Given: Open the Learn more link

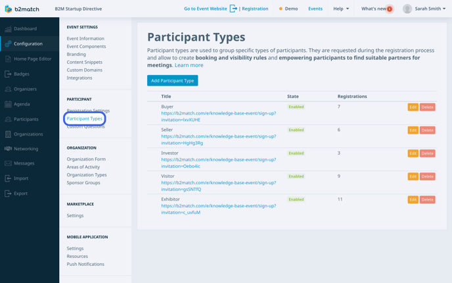Looking at the screenshot, I should pyautogui.click(x=189, y=65).
